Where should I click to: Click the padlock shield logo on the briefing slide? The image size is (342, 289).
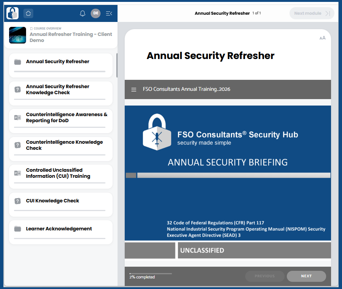click(157, 132)
